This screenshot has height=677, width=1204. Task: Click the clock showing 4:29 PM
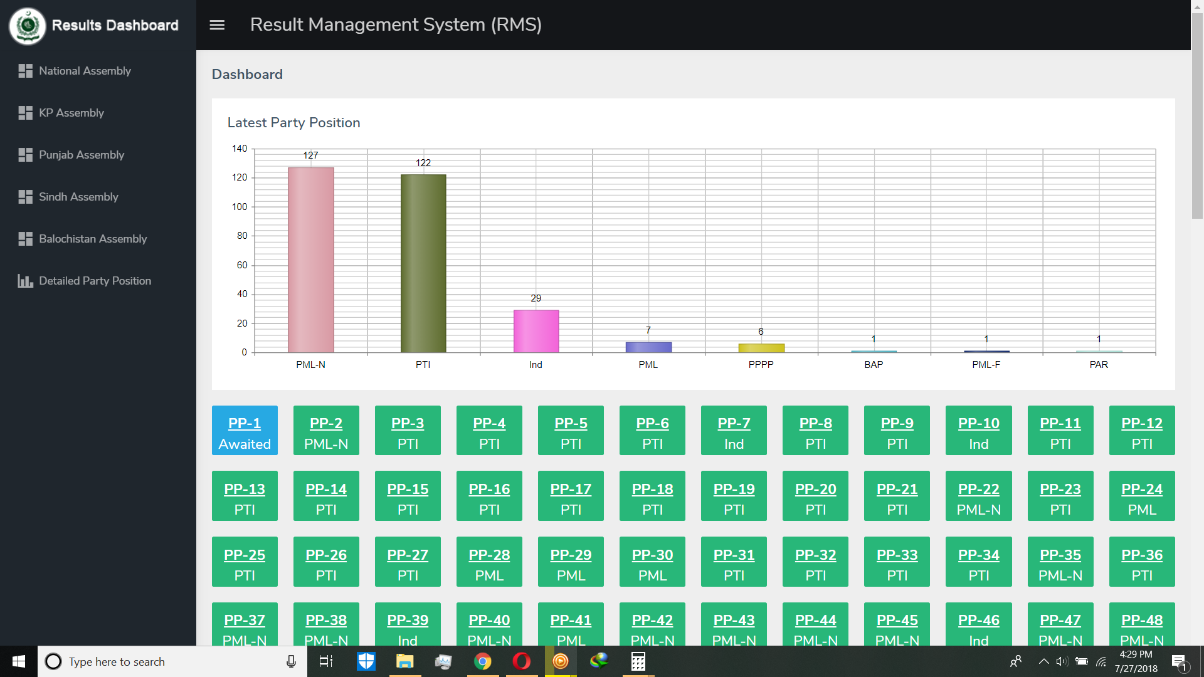1136,654
